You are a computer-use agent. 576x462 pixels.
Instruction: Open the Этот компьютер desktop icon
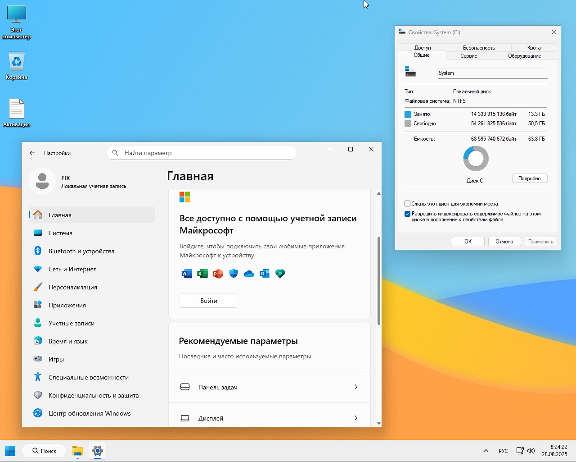(17, 23)
